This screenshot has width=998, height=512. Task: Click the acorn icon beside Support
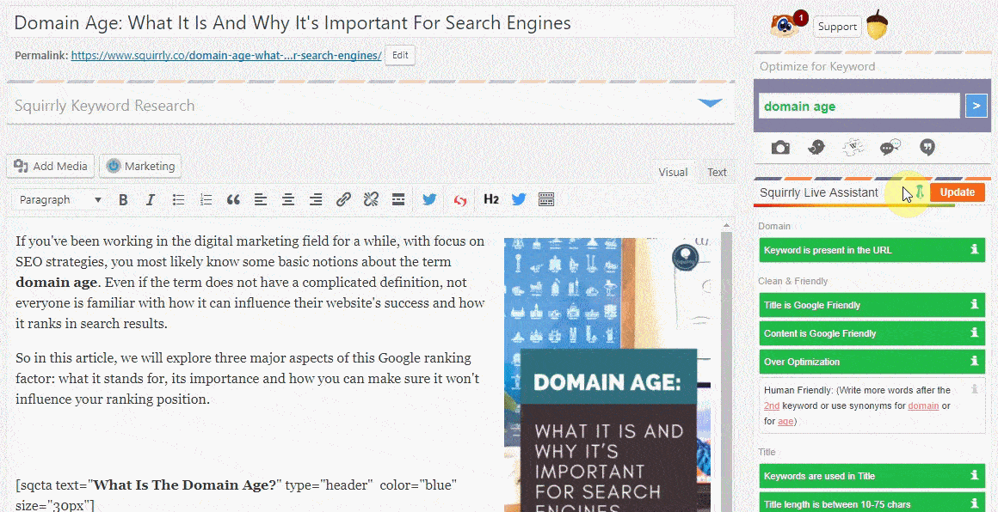click(x=877, y=26)
